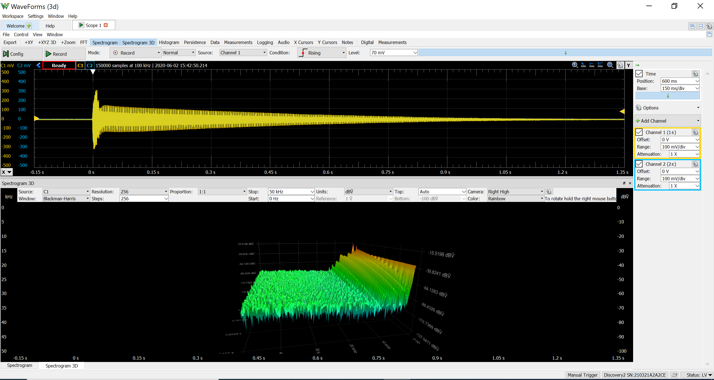Open the trigger Source Channel 1 dropdown
Viewport: 714px width, 380px height.
[x=243, y=53]
